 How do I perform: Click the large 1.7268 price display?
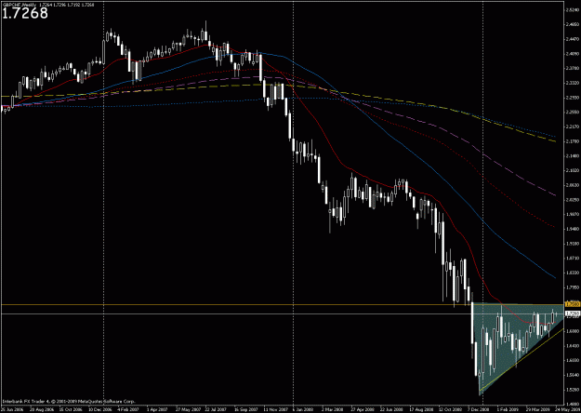25,13
